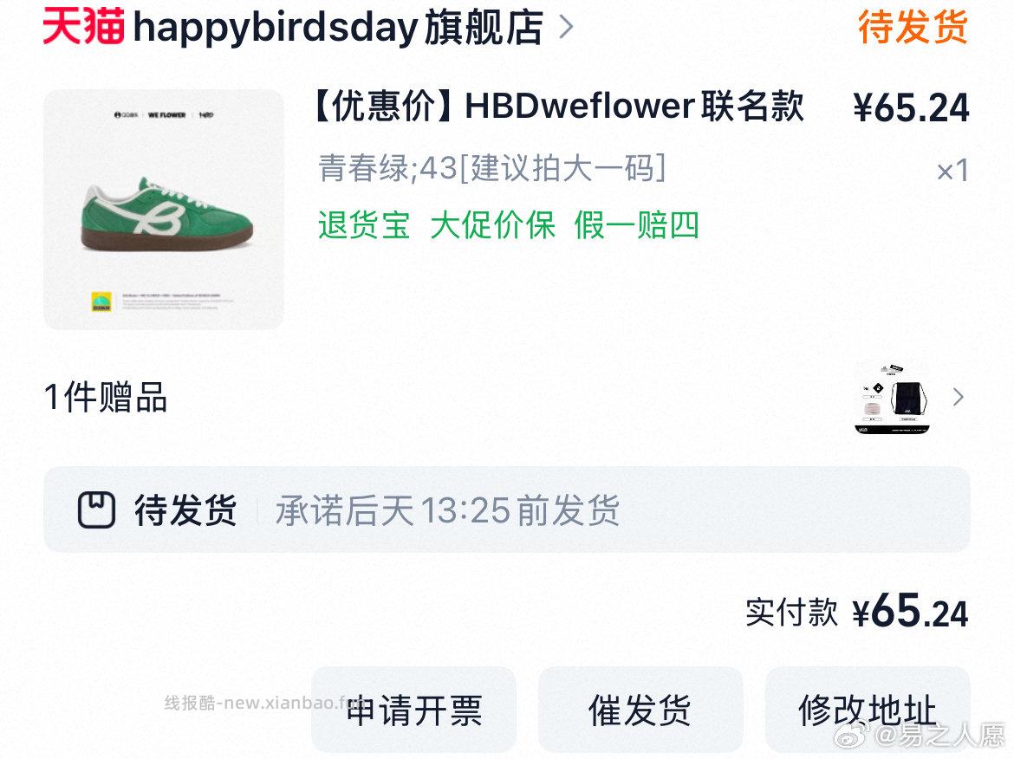Click the 待发货 status in top right corner
This screenshot has width=1014, height=759.
pos(912,28)
